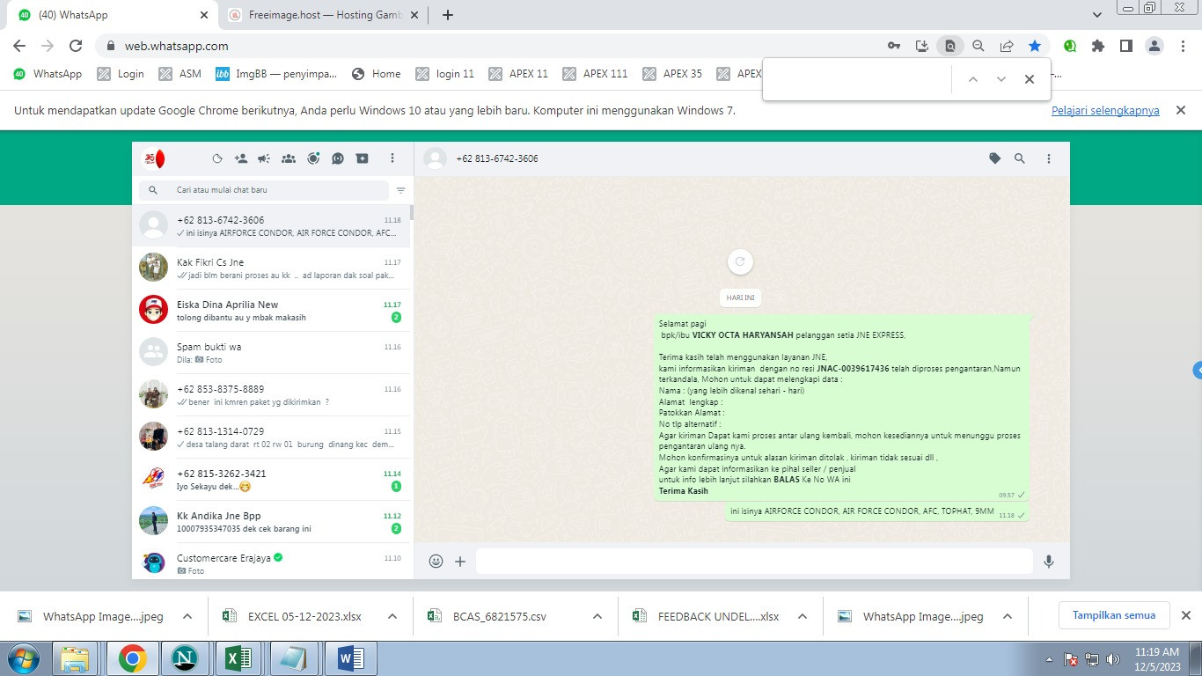Open chat +62 853-8375-8889
Image resolution: width=1202 pixels, height=676 pixels.
(272, 395)
